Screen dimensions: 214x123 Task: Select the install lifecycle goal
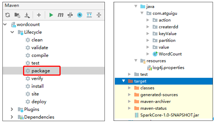(37, 86)
